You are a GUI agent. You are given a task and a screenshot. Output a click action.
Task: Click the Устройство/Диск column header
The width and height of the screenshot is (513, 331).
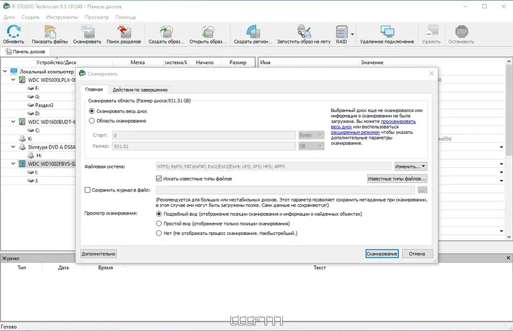(x=56, y=62)
